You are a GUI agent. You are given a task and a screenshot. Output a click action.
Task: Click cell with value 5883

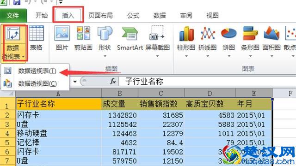point(210,124)
